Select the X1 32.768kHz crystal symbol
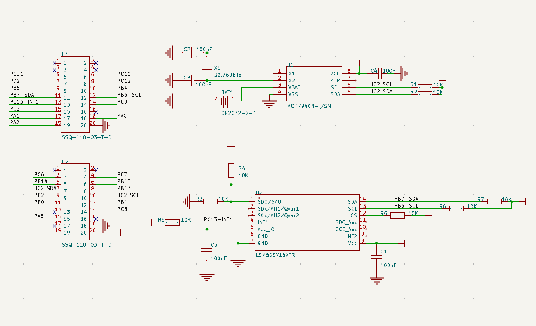The height and width of the screenshot is (326, 536). click(x=207, y=67)
